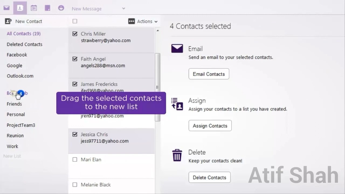
Task: Toggle the select-all contacts checkbox
Action: click(75, 21)
